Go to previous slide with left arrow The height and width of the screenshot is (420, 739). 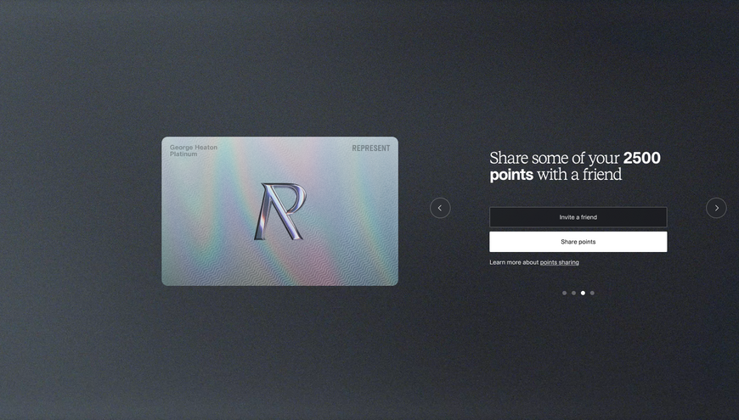tap(440, 208)
